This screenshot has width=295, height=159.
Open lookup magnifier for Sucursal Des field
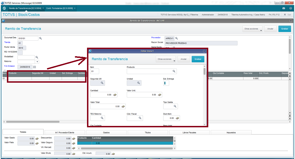coord(40,38)
